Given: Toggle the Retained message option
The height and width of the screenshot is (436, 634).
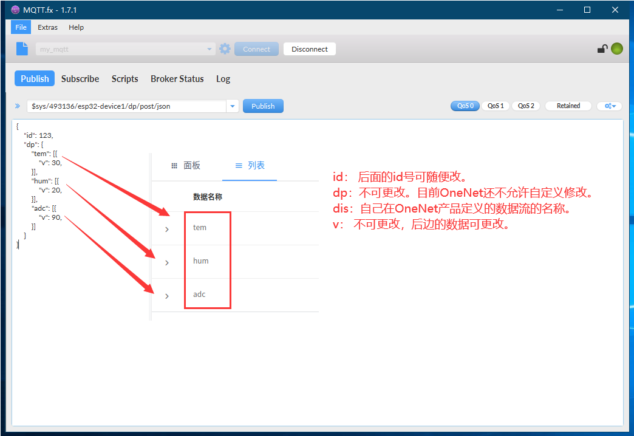Looking at the screenshot, I should [x=568, y=106].
